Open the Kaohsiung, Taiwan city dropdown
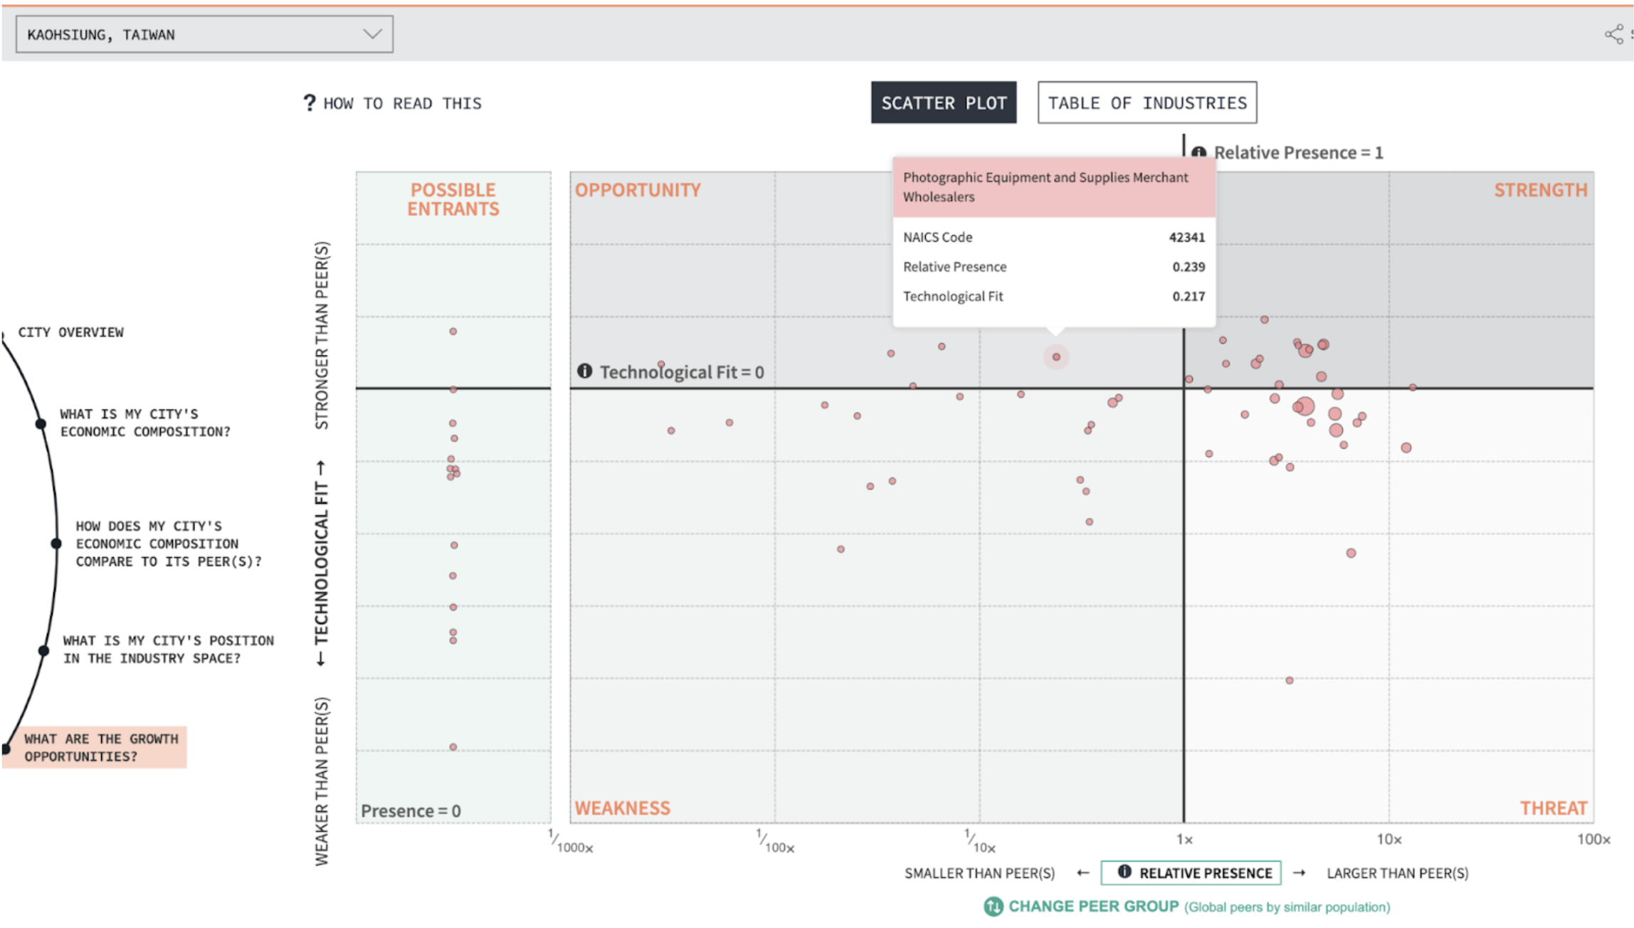 pos(204,34)
